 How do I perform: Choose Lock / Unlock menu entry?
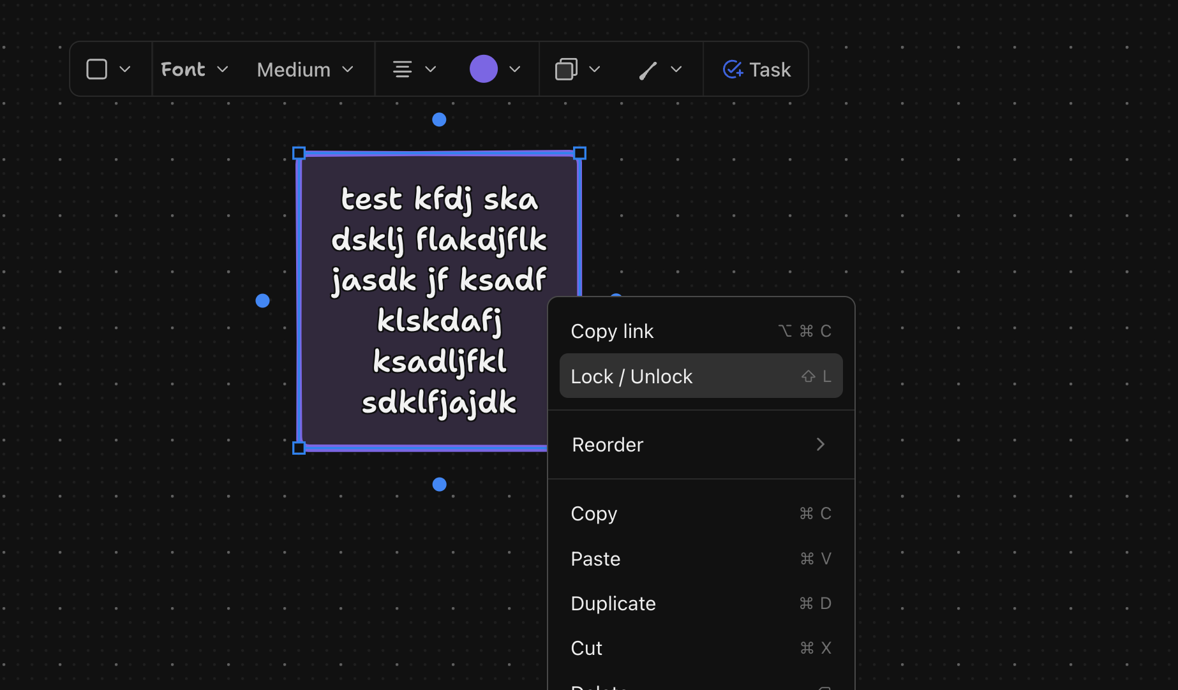point(701,376)
